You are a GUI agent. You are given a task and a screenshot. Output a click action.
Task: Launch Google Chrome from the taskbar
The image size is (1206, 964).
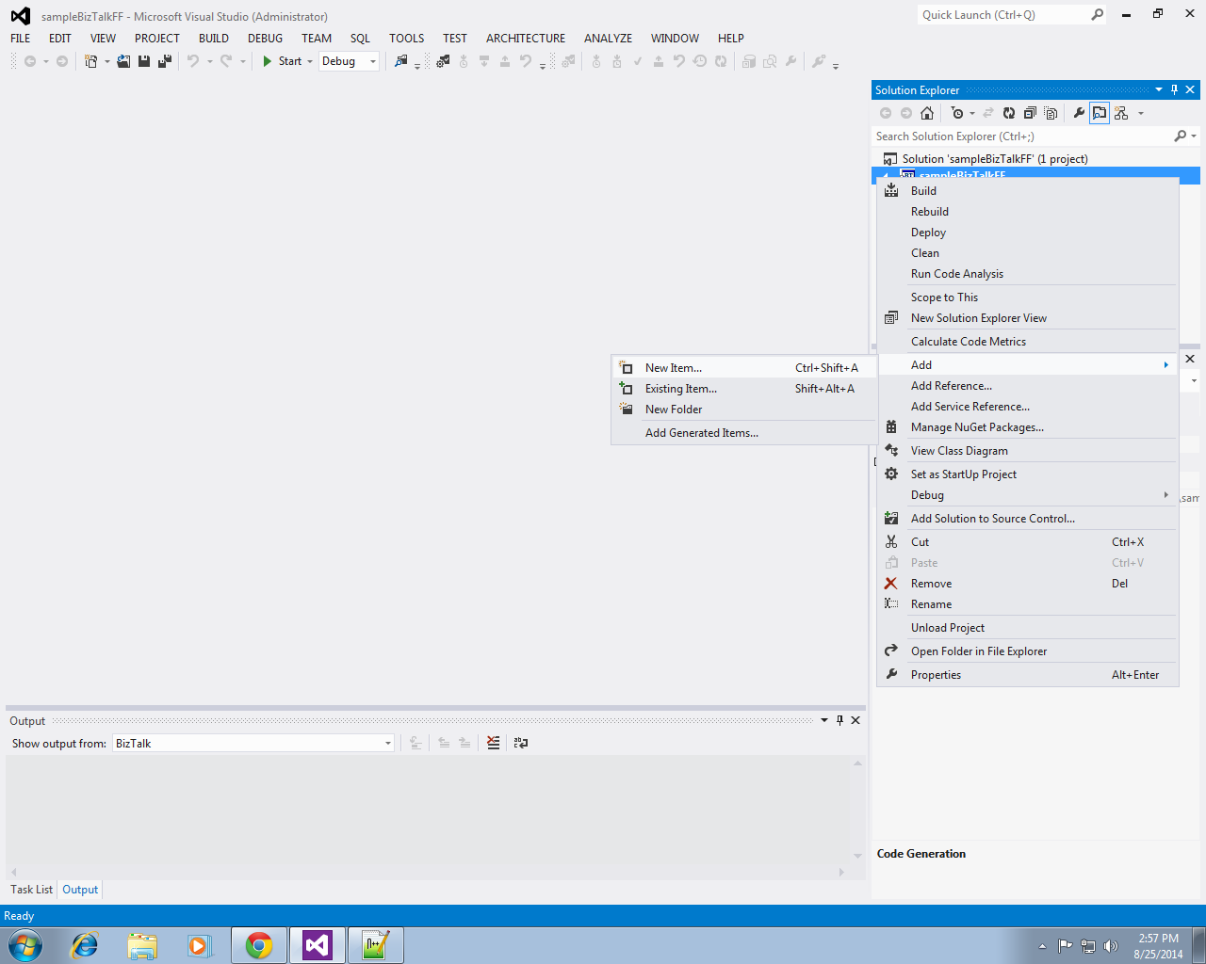point(259,944)
